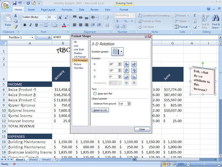Image resolution: width=222 pixels, height=167 pixels.
Task: Decrease font size with Shrink Font
Action: (x=66, y=18)
